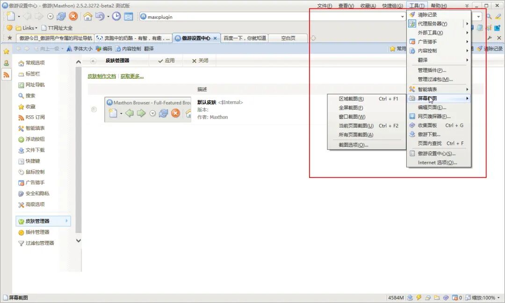Close the 傲游设置中心 tab
The width and height of the screenshot is (505, 303).
pos(215,38)
